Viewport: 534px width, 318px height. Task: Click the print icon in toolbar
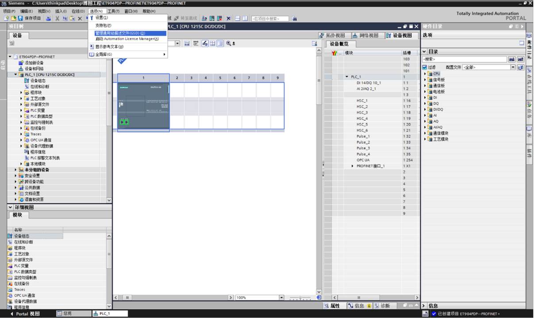pyautogui.click(x=48, y=18)
